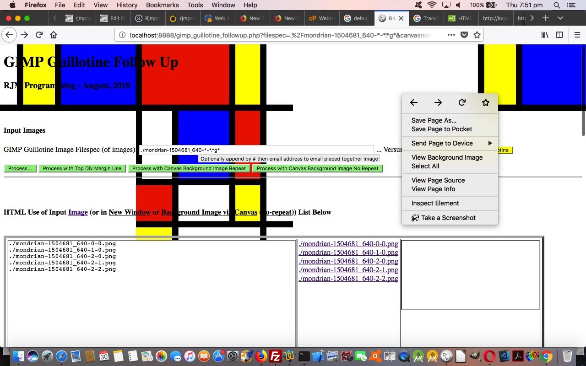Click the Process... button

(x=20, y=168)
